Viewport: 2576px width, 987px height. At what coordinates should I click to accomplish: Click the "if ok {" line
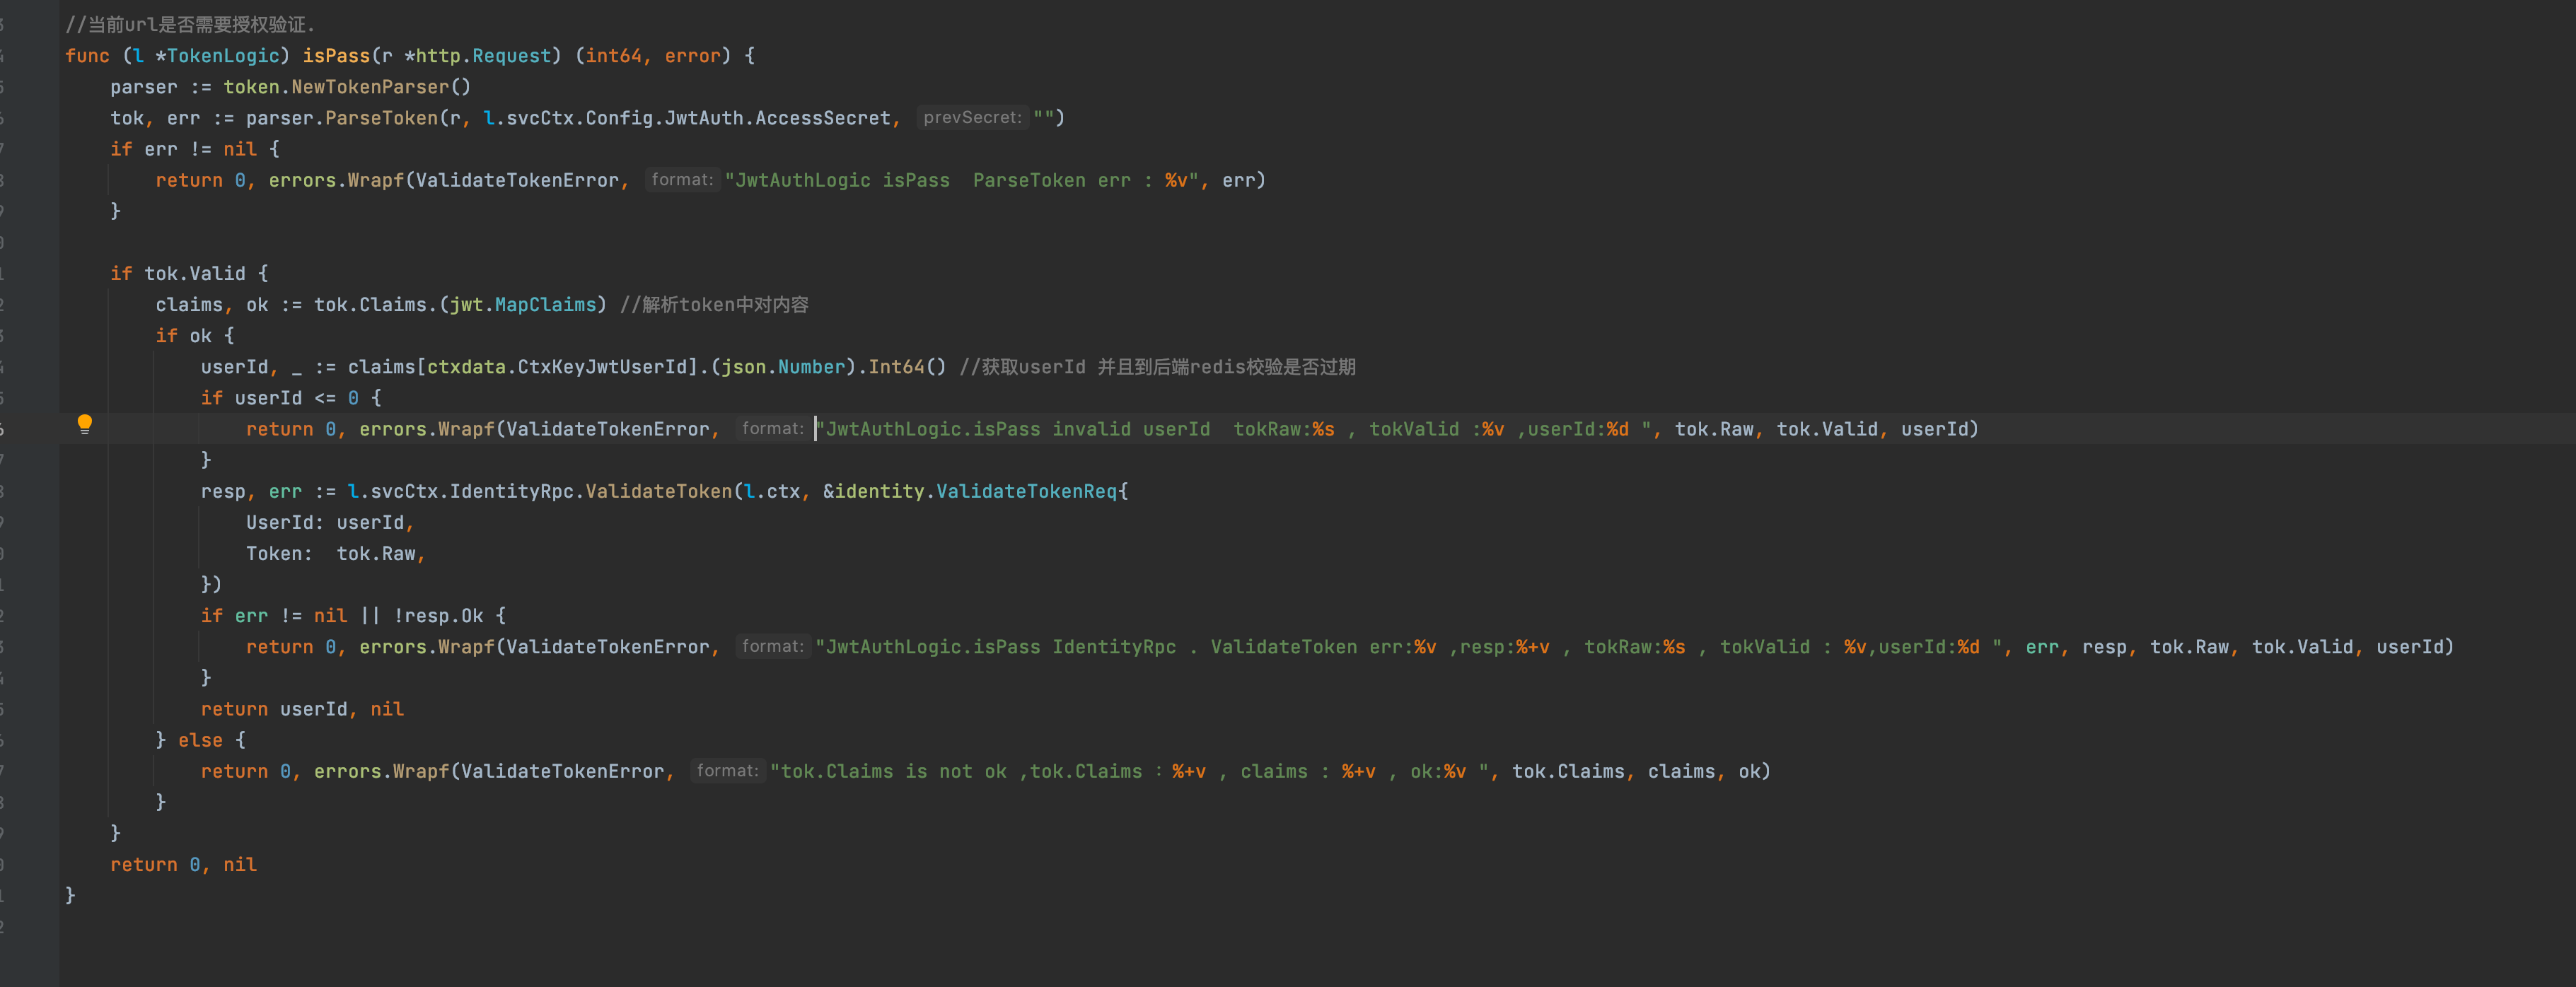click(195, 336)
